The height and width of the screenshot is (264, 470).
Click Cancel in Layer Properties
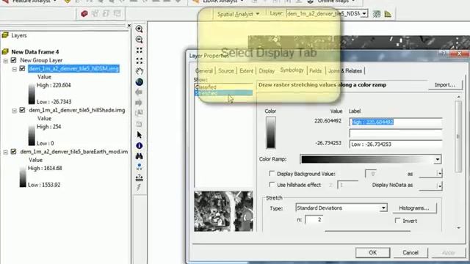tap(411, 252)
